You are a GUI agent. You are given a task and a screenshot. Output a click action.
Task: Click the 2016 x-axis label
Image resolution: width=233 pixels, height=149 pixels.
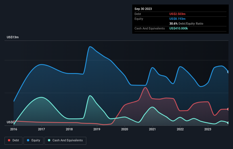point(14,129)
